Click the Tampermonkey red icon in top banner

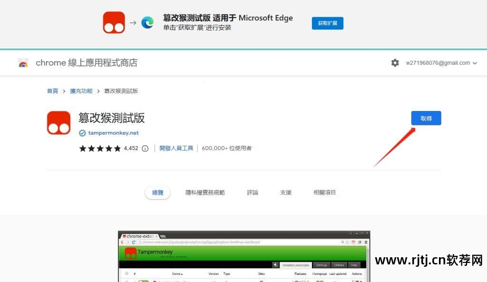(114, 23)
